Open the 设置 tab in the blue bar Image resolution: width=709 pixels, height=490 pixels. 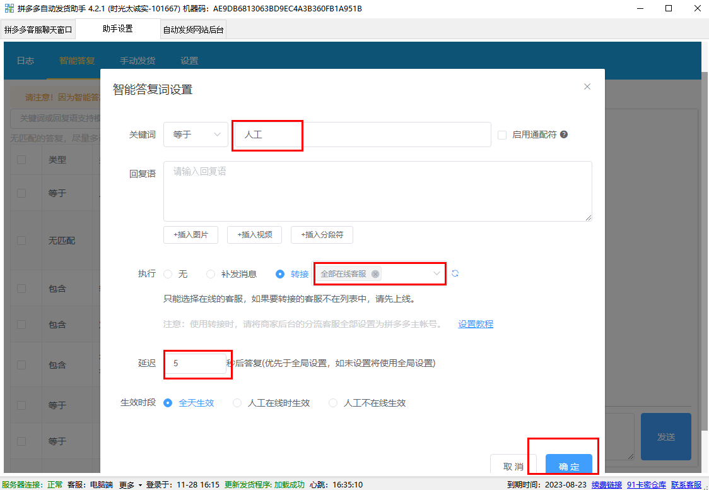189,61
